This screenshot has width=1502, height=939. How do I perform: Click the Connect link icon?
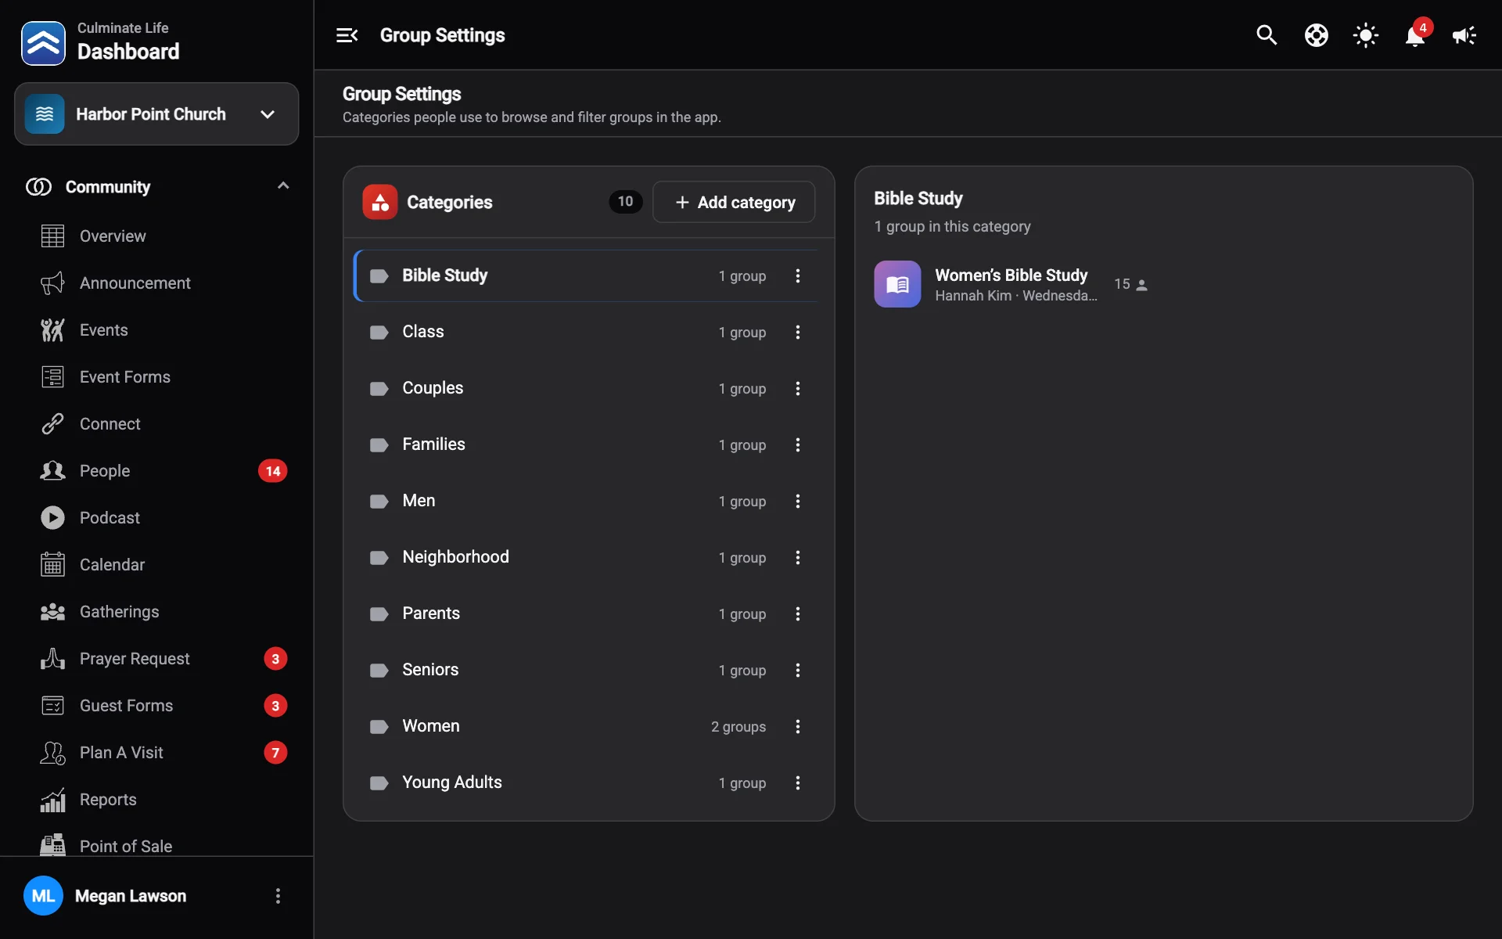52,424
